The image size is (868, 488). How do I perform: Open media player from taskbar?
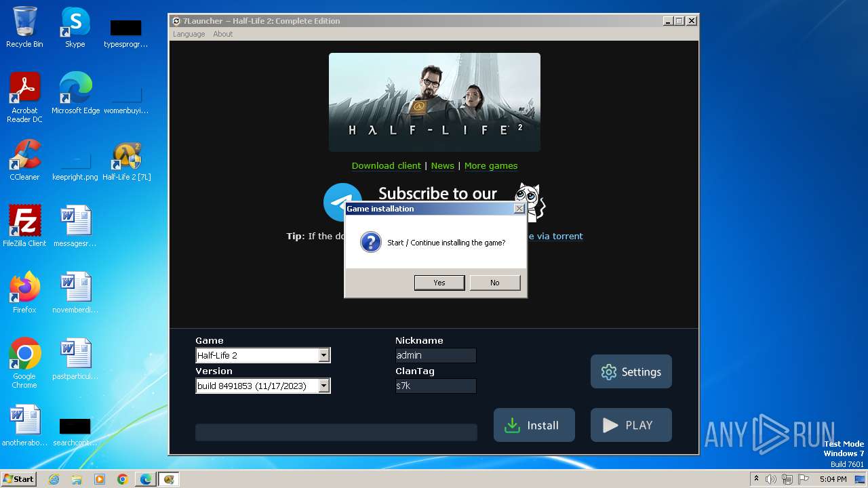[100, 479]
